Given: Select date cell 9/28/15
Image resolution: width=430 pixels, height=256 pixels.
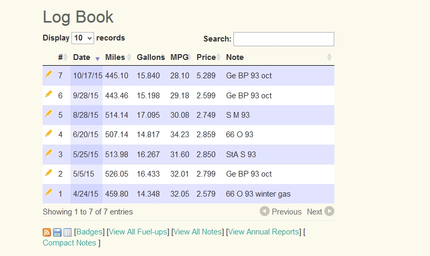Looking at the screenshot, I should 86,96.
